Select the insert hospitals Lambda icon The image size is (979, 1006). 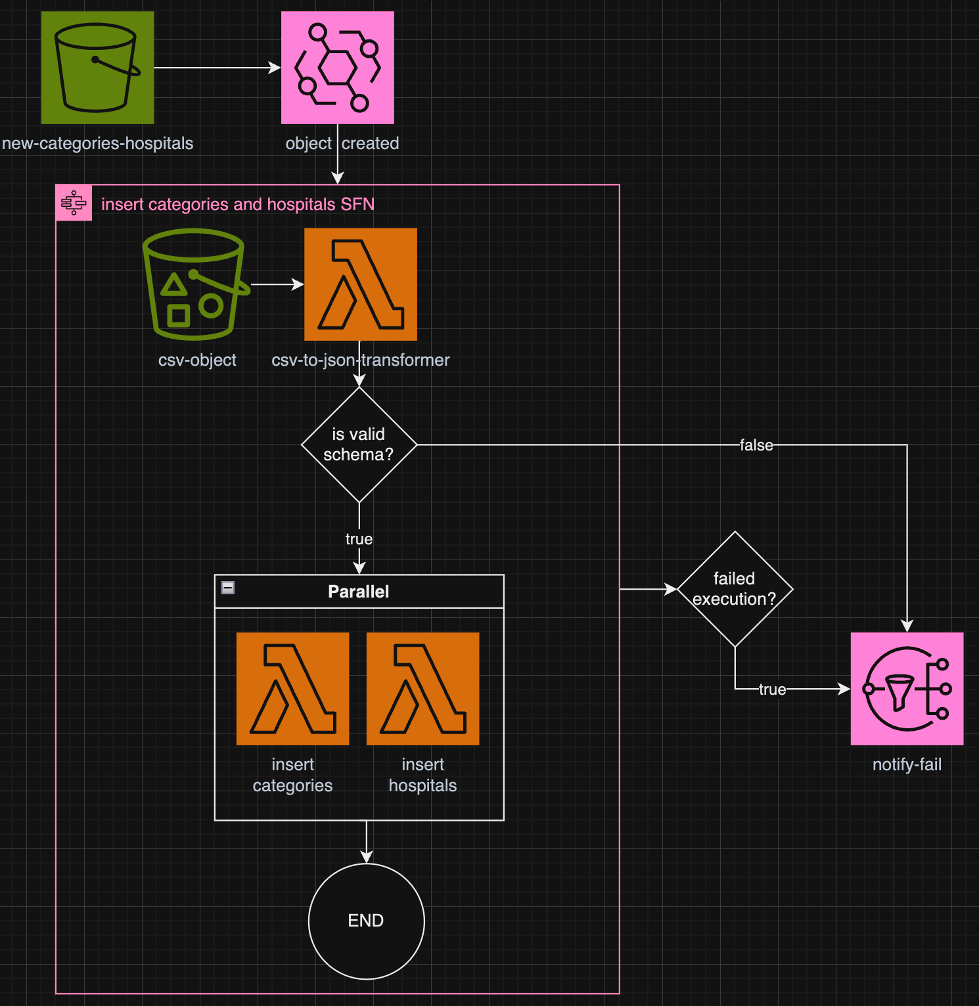click(x=423, y=689)
